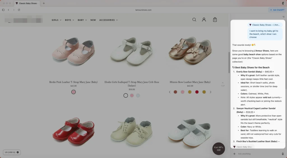The image size is (287, 158).
Task: Click the search magnifier icon
Action: point(194,20)
